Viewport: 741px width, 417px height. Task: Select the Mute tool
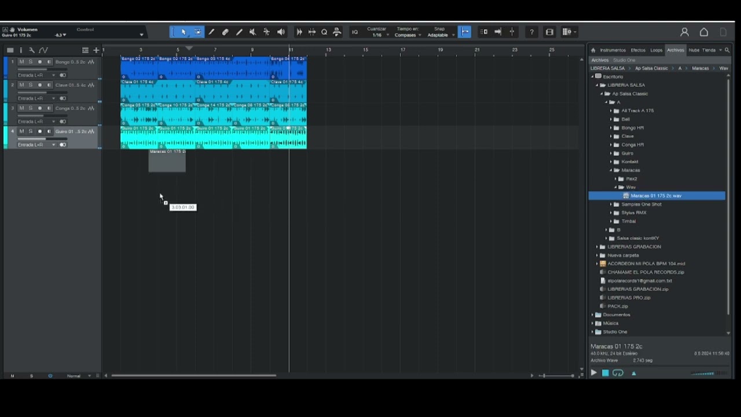[x=252, y=32]
